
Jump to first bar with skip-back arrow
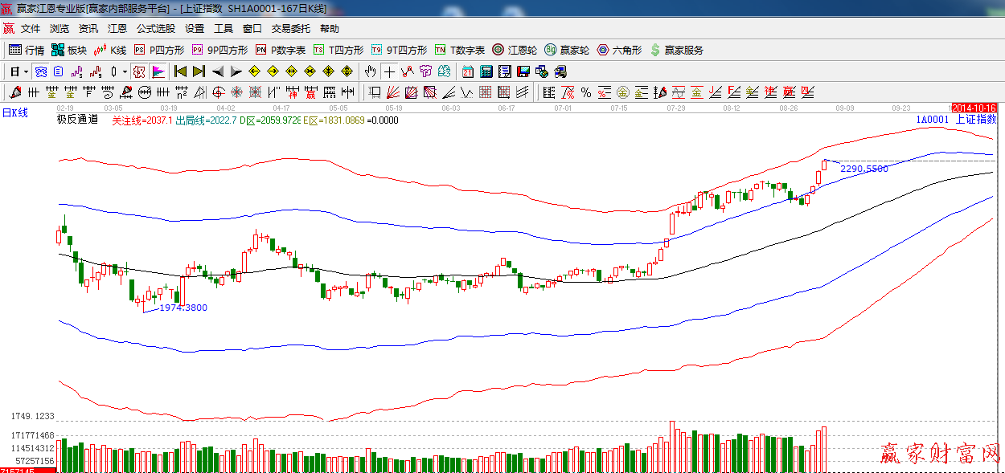180,71
